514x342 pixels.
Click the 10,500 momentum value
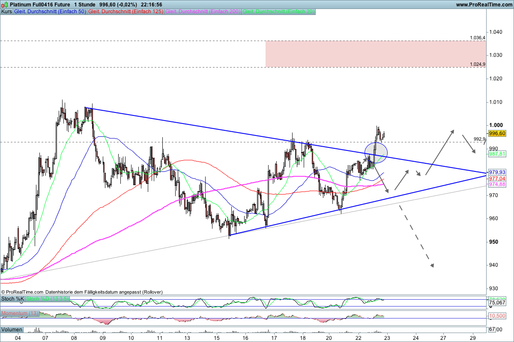[x=496, y=315]
